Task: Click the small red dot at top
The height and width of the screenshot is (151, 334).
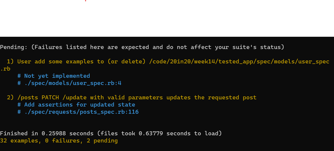Action: pos(86,1)
